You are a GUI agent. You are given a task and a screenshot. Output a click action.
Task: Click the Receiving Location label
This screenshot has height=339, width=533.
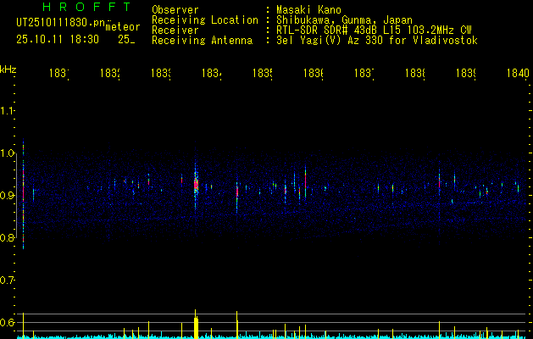pyautogui.click(x=205, y=19)
